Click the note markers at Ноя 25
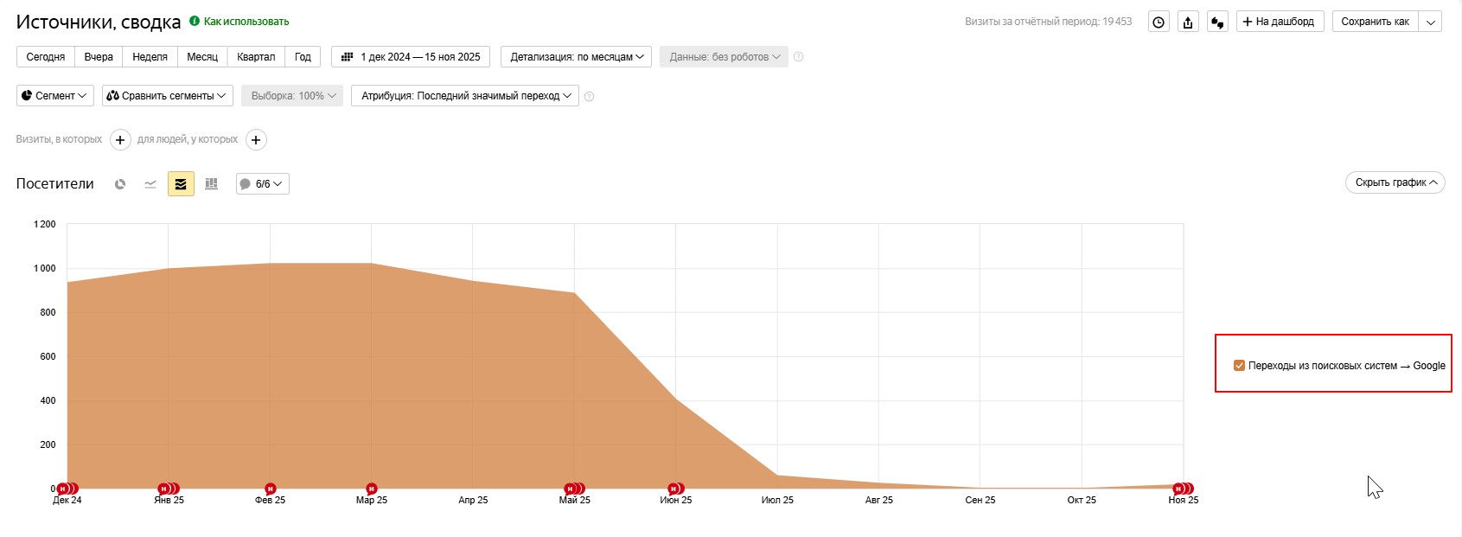This screenshot has width=1462, height=537. click(1183, 489)
